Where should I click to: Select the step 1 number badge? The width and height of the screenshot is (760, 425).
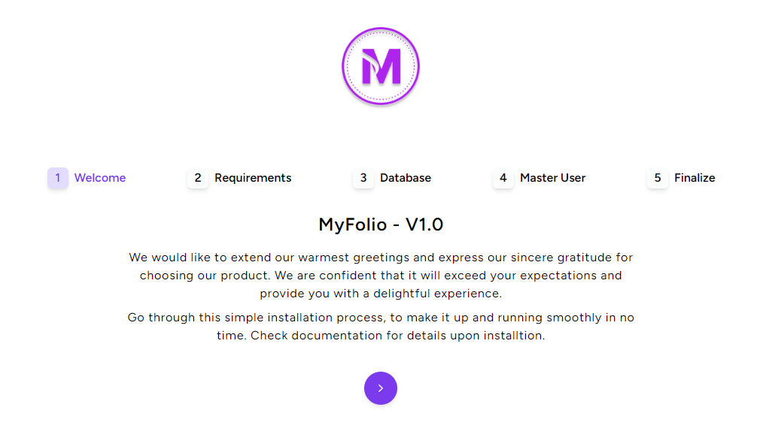coord(58,178)
